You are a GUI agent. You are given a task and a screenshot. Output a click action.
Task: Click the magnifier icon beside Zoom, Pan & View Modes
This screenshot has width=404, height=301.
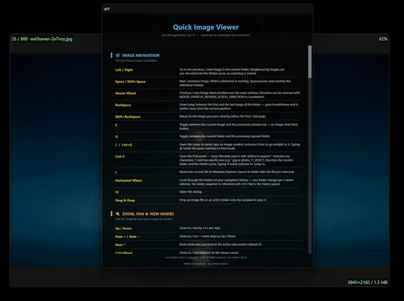(118, 214)
